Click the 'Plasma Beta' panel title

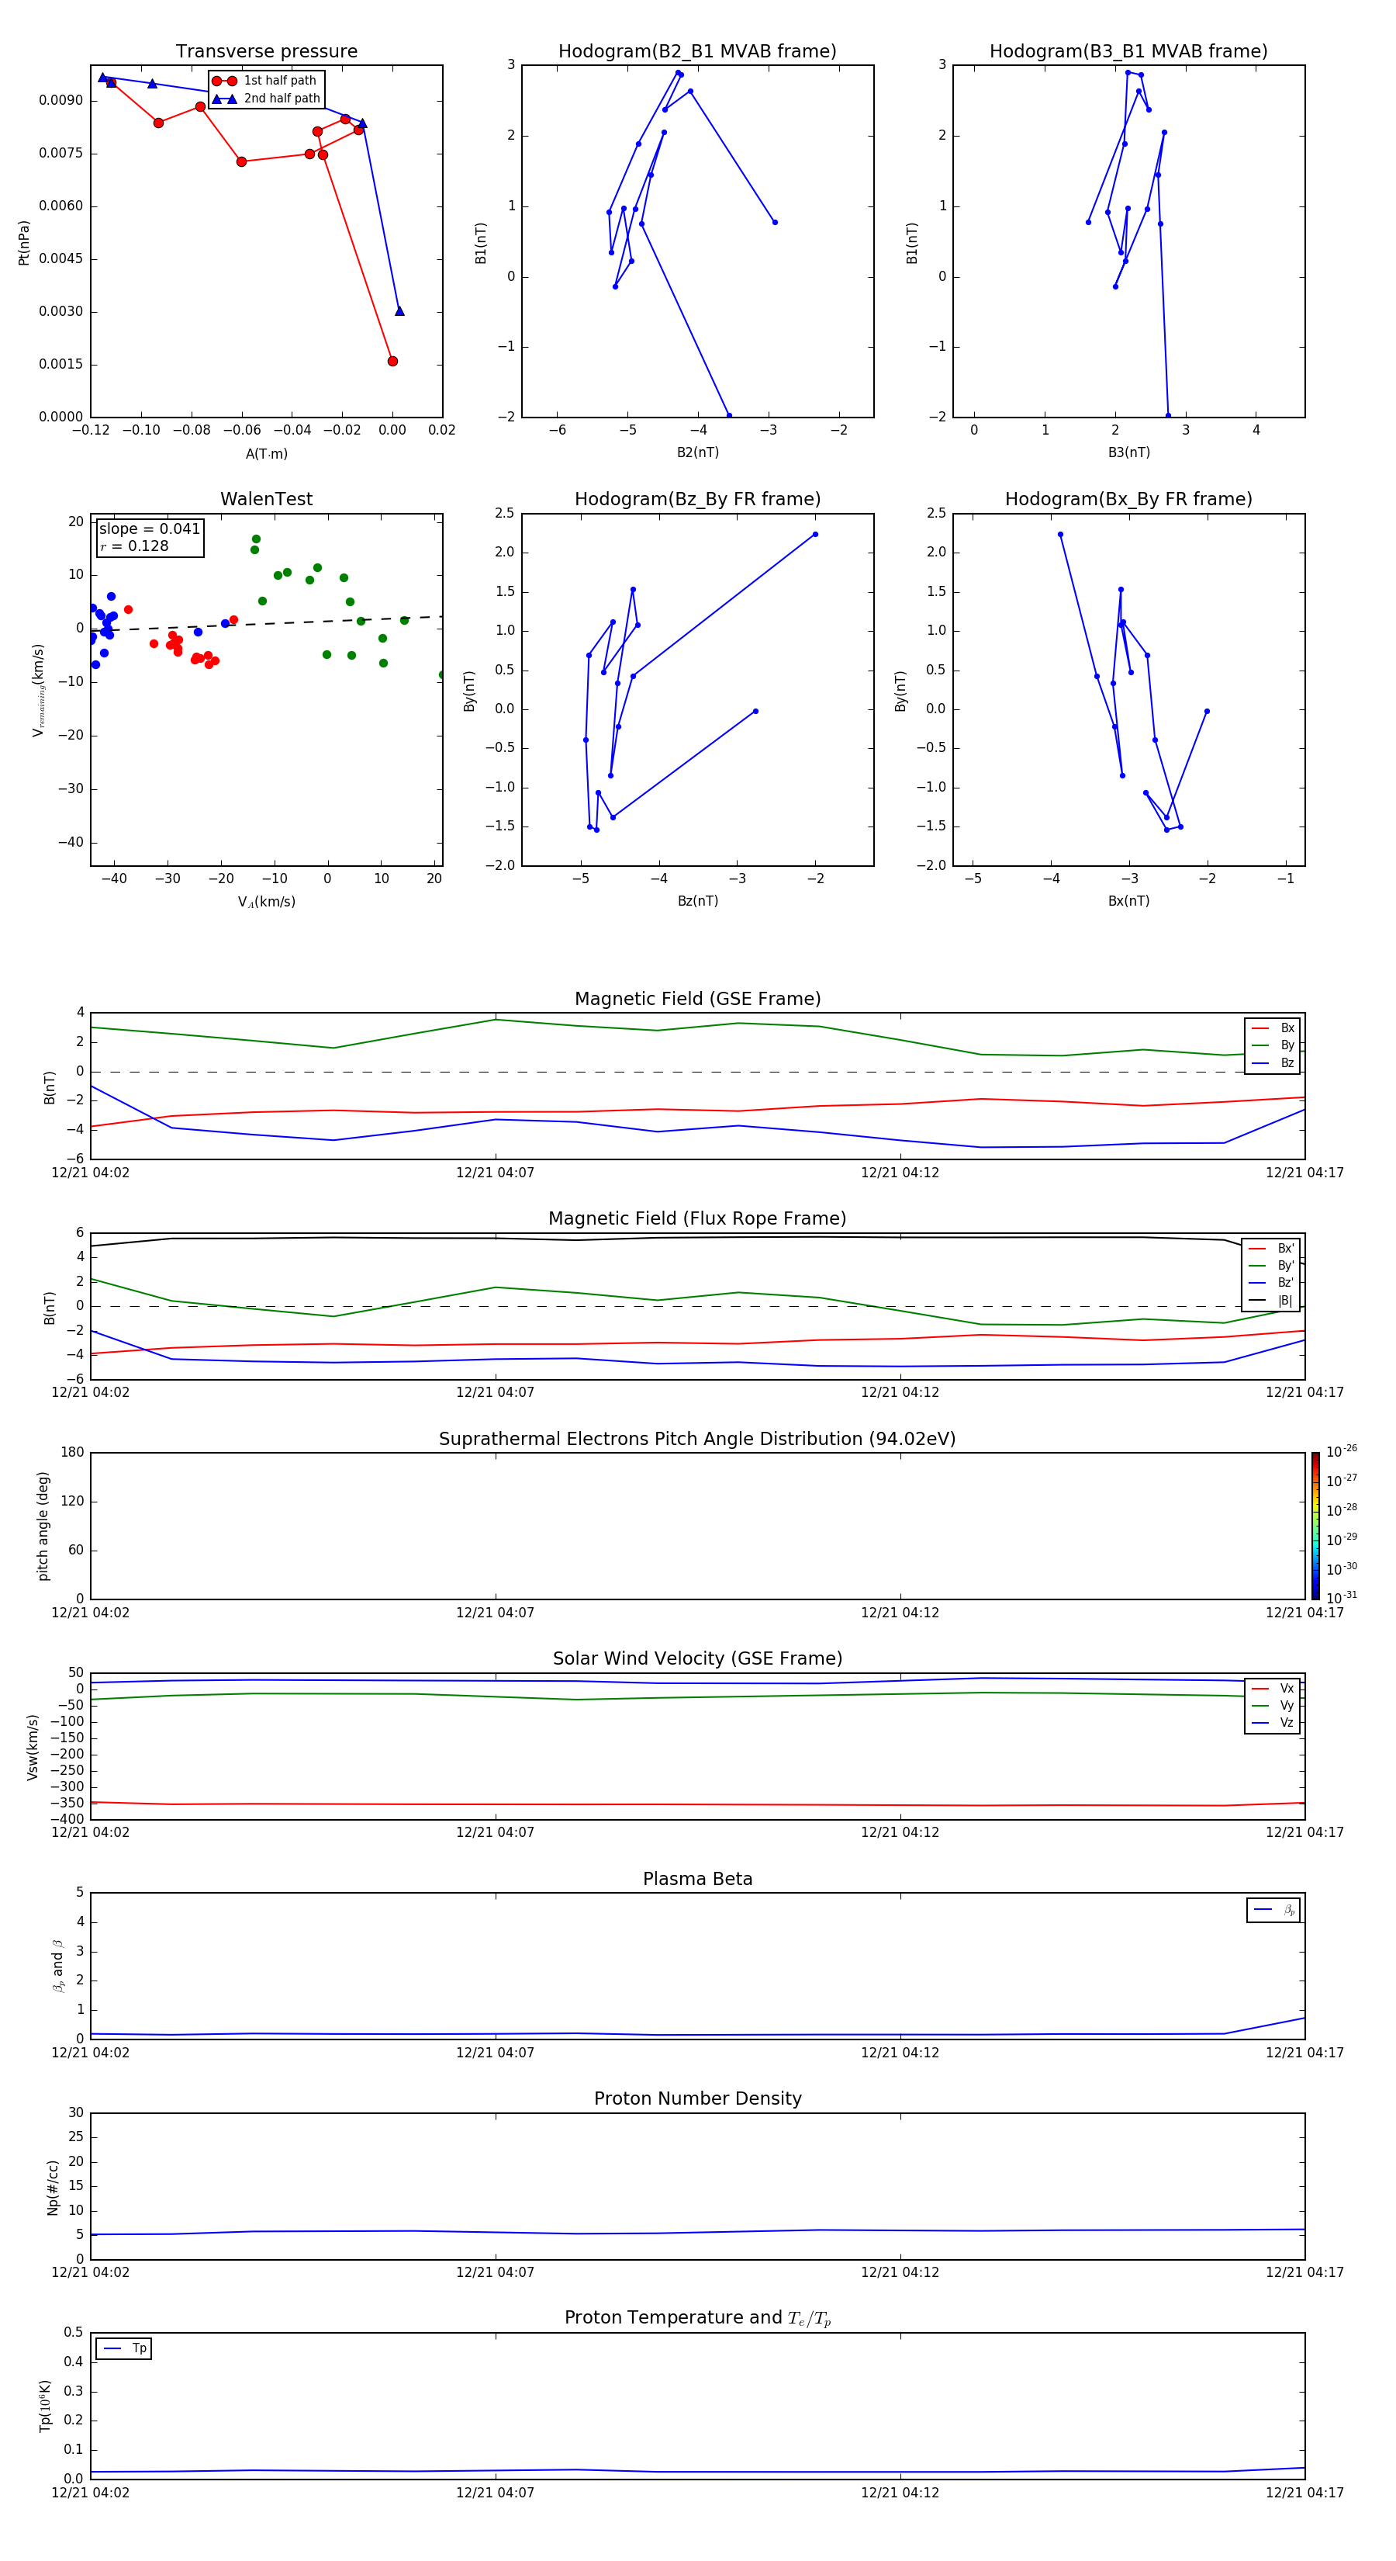click(697, 1879)
